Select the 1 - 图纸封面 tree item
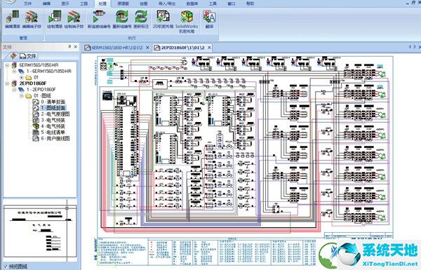 [x=53, y=108]
